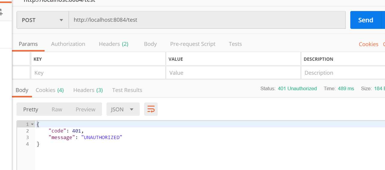Click the 401 Unauthorized status text
Viewport: 385px width, 170px height.
point(297,88)
